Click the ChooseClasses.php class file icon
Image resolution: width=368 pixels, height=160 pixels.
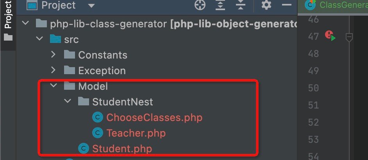click(x=97, y=117)
